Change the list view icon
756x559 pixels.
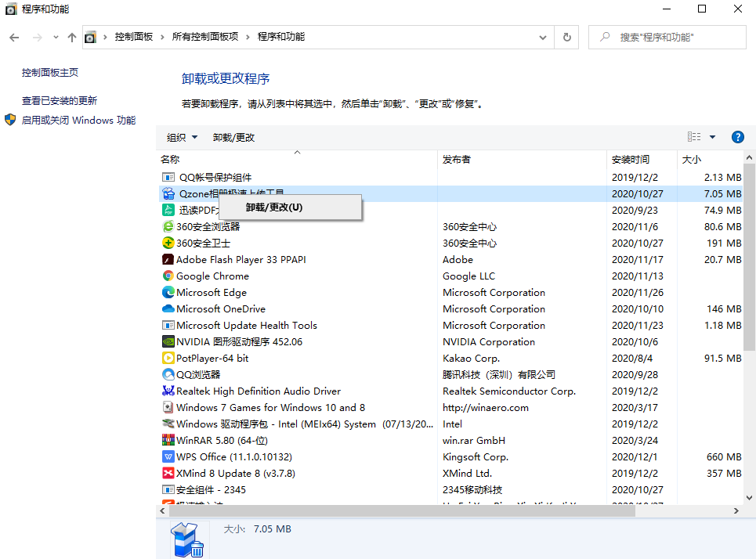coord(695,136)
